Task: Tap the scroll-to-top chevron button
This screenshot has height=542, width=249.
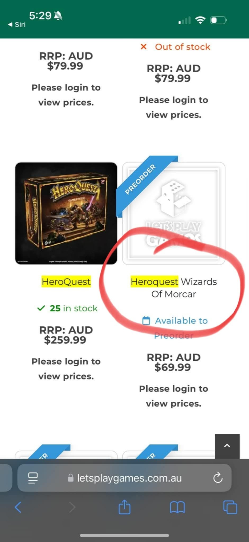Action: [x=227, y=446]
